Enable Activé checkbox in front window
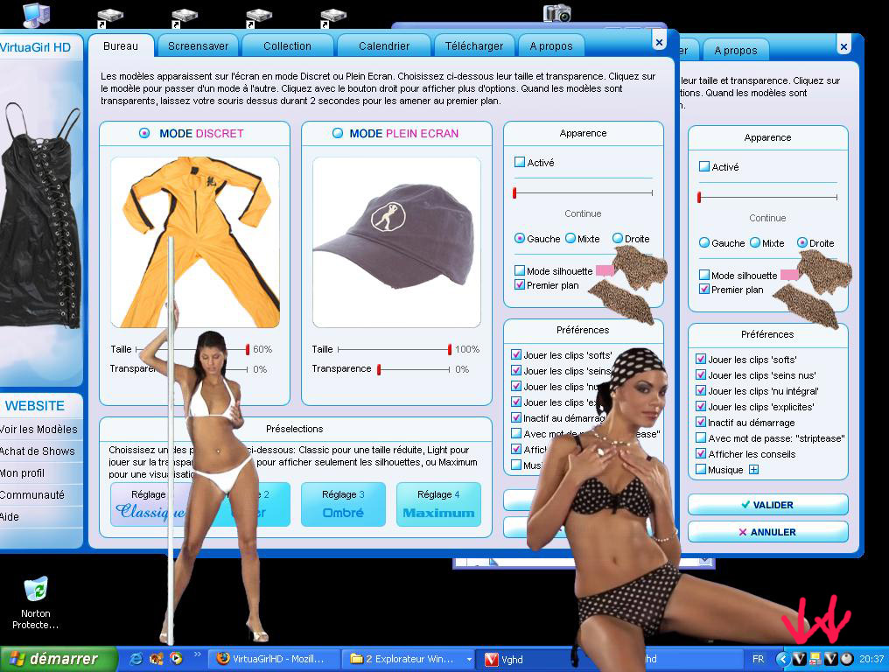 coord(520,162)
